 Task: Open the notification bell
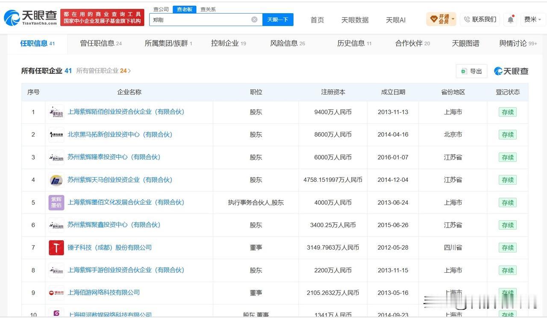click(x=511, y=20)
